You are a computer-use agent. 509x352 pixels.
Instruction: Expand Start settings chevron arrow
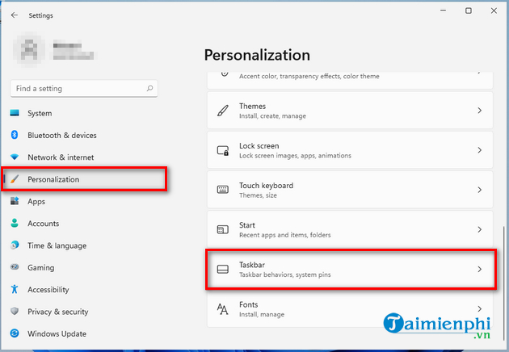[479, 230]
